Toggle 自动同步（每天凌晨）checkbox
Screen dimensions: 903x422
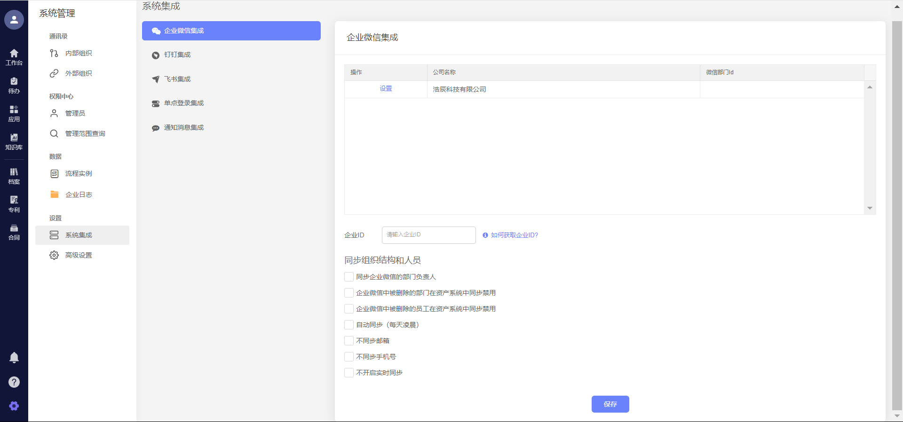pyautogui.click(x=349, y=325)
